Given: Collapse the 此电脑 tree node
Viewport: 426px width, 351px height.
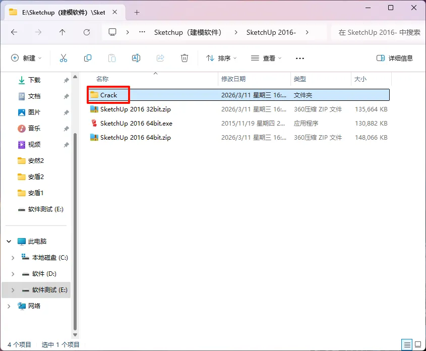Looking at the screenshot, I should point(9,241).
